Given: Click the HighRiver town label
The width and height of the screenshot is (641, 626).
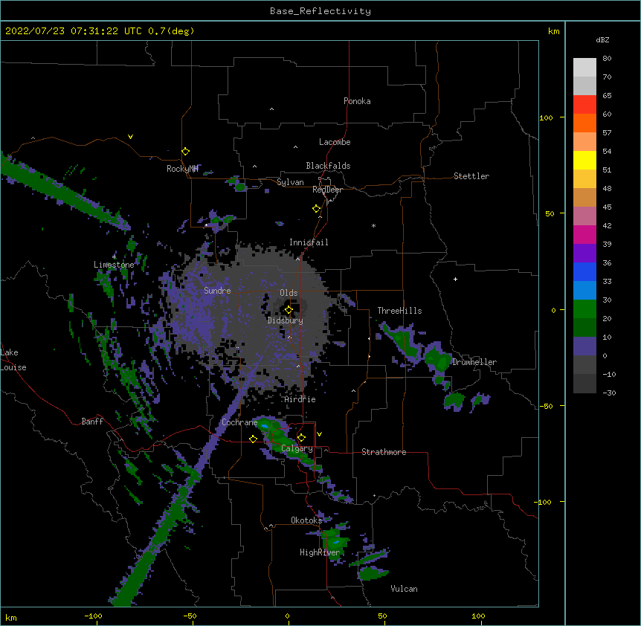Looking at the screenshot, I should 320,552.
